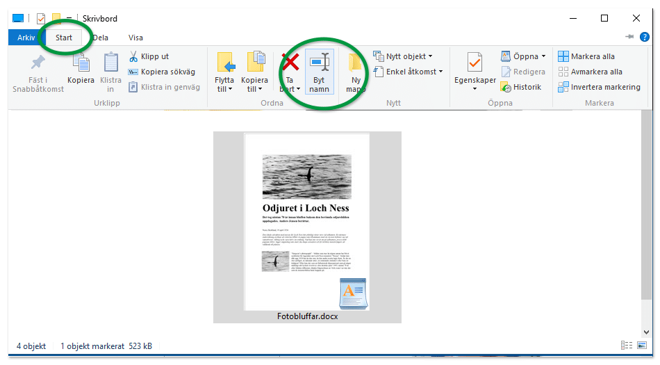The width and height of the screenshot is (660, 365).
Task: Click the help question mark icon
Action: [x=644, y=37]
